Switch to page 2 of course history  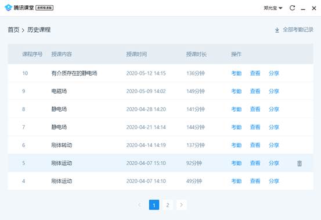168,205
